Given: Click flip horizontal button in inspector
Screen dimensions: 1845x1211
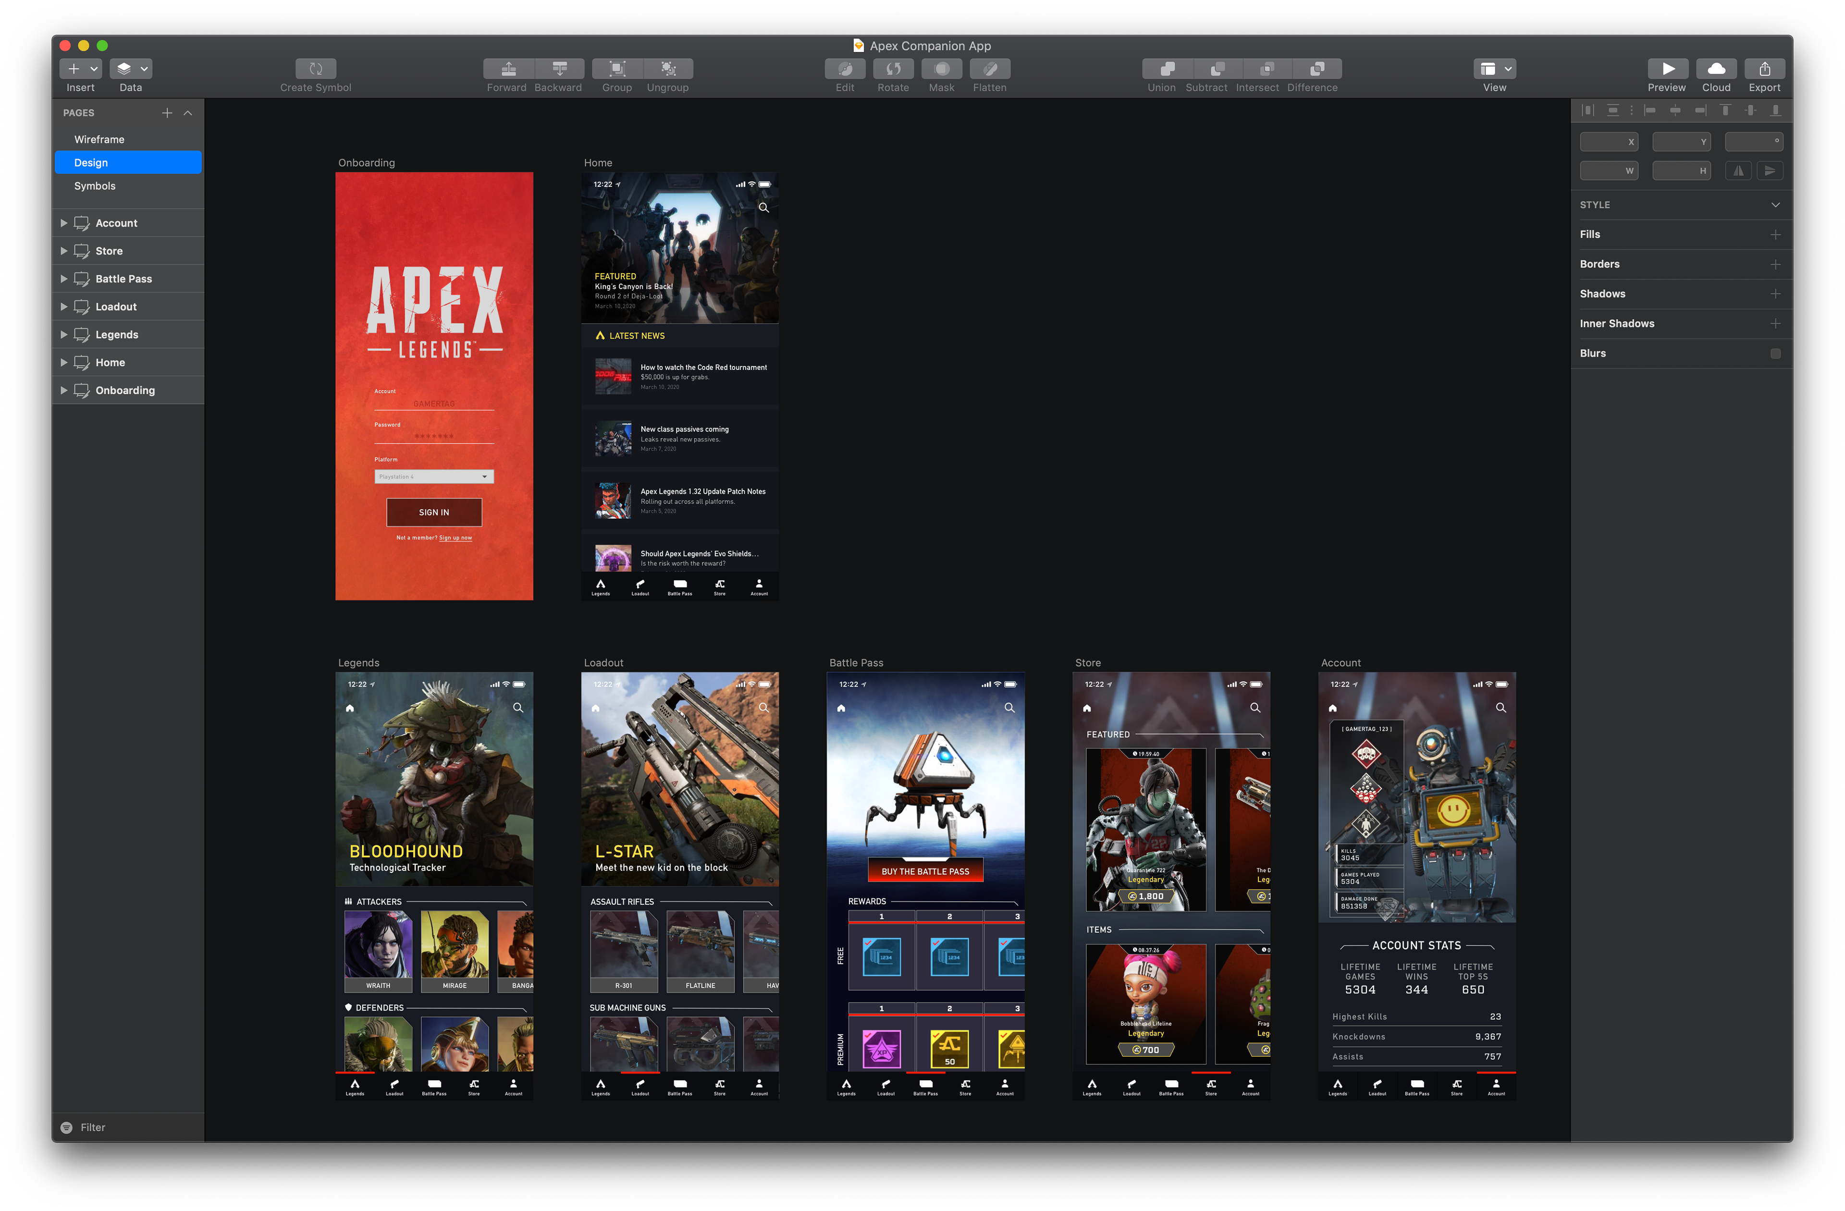Looking at the screenshot, I should pyautogui.click(x=1739, y=171).
